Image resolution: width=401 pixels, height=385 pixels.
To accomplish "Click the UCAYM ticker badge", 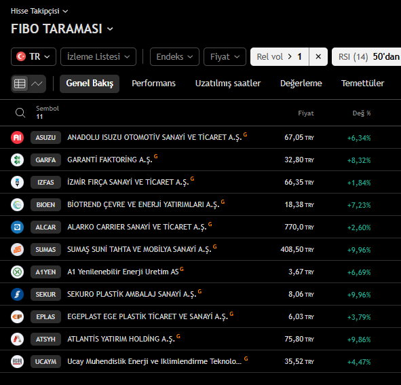I will pyautogui.click(x=45, y=361).
